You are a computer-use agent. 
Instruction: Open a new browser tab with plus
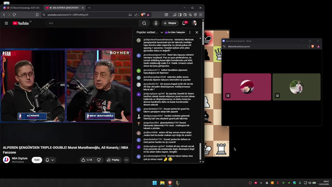click(89, 8)
